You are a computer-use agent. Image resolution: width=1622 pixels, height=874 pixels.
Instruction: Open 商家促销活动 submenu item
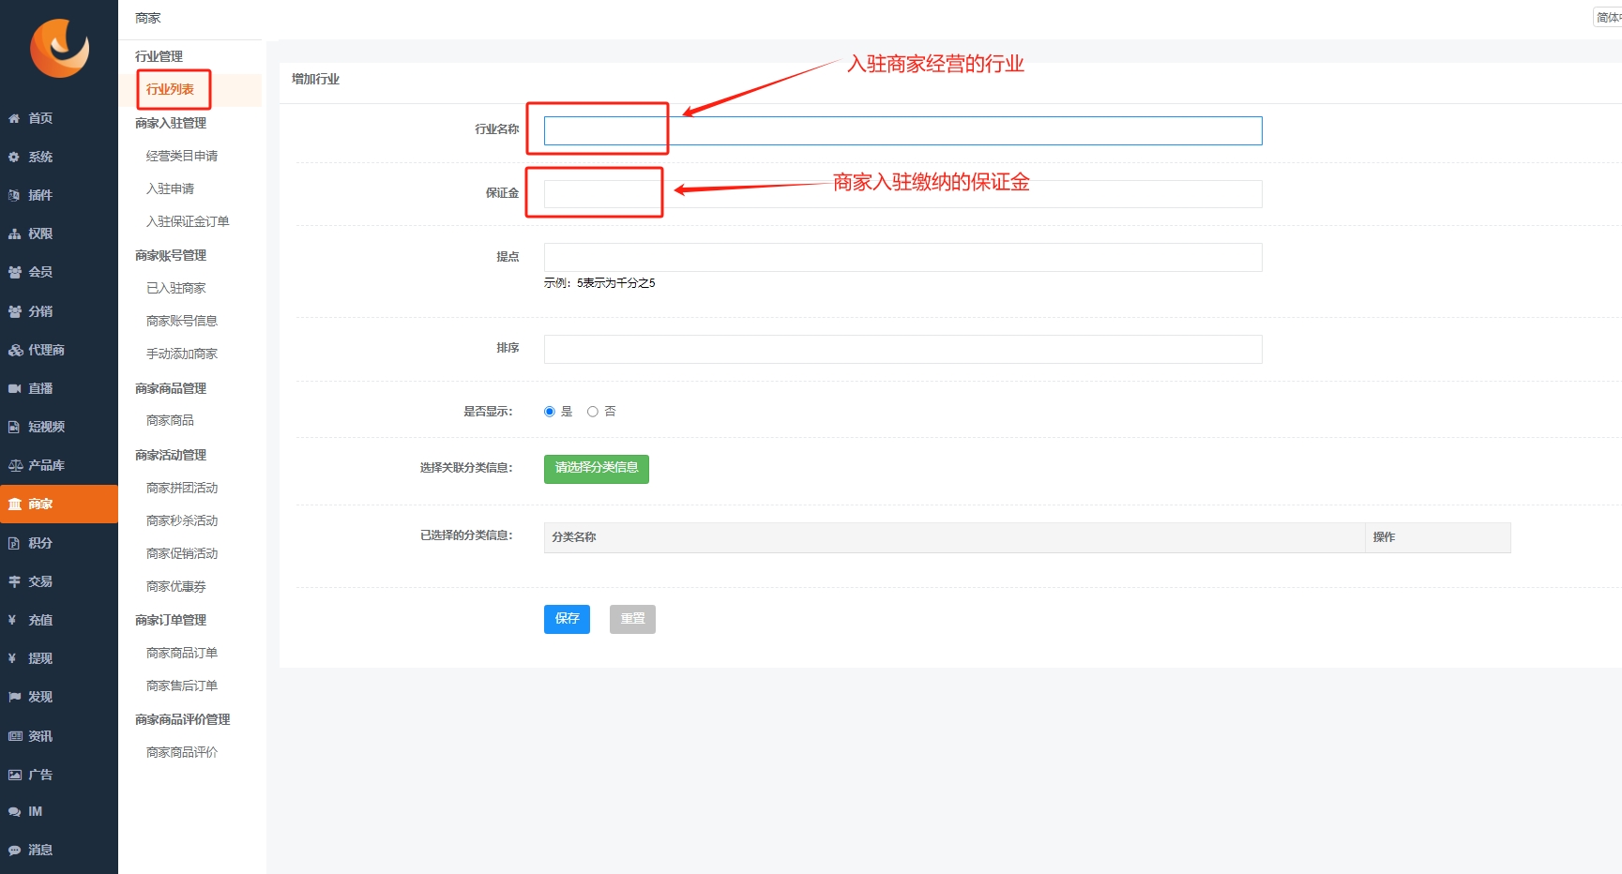pyautogui.click(x=182, y=553)
